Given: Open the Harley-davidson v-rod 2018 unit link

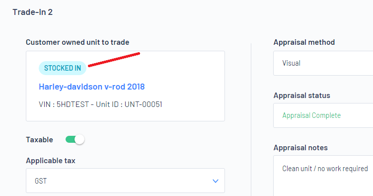Looking at the screenshot, I should tap(91, 87).
